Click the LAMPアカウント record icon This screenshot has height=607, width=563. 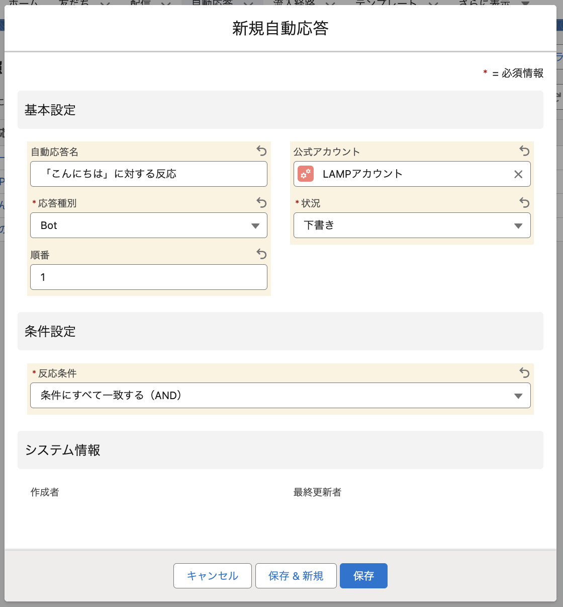[306, 174]
